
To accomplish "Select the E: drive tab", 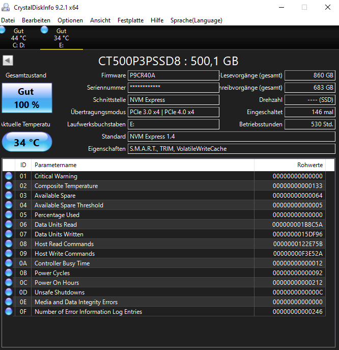I will tap(62, 38).
